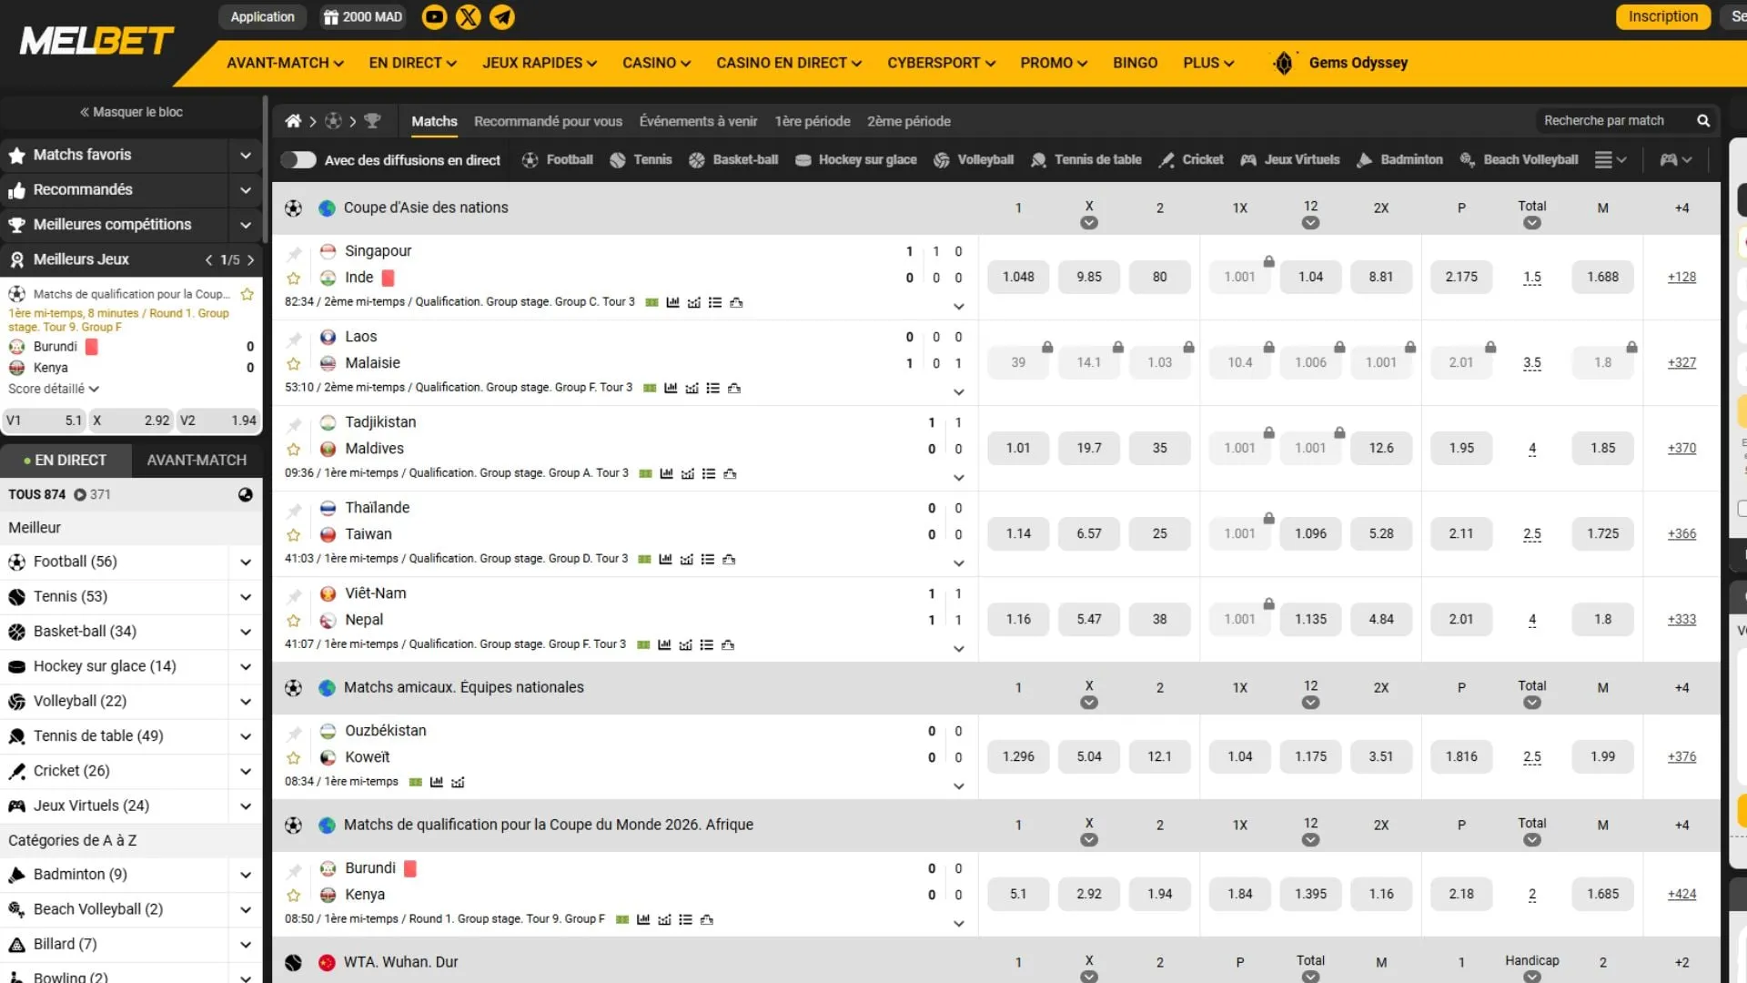The height and width of the screenshot is (983, 1747).
Task: Click statistics chart icon for Singapour match
Action: (672, 303)
